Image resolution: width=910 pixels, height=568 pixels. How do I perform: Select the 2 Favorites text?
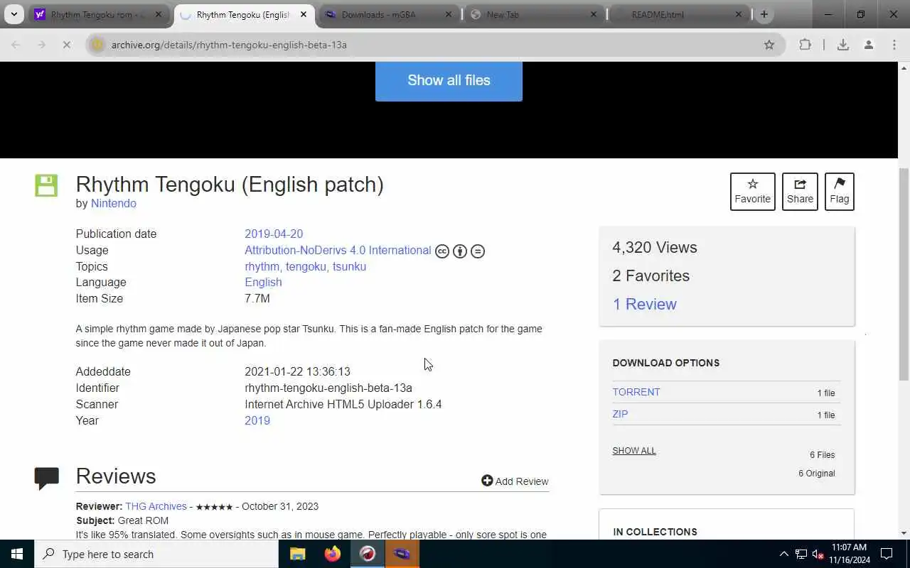point(651,275)
